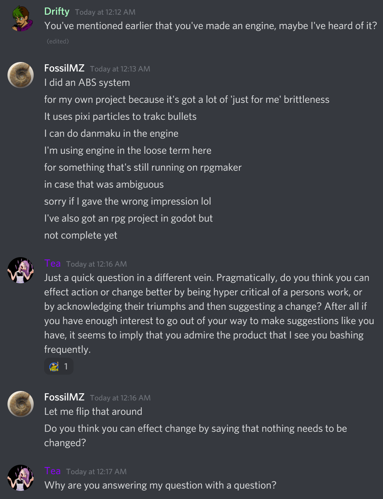383x499 pixels.
Task: Open FossilMZ's avatar beside the 12:13 AM message
Action: (x=21, y=75)
